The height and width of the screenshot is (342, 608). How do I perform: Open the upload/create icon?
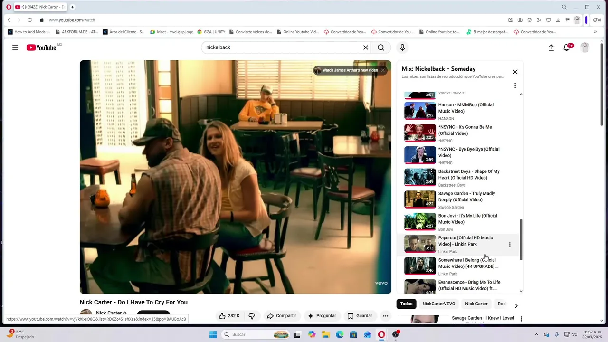551,47
